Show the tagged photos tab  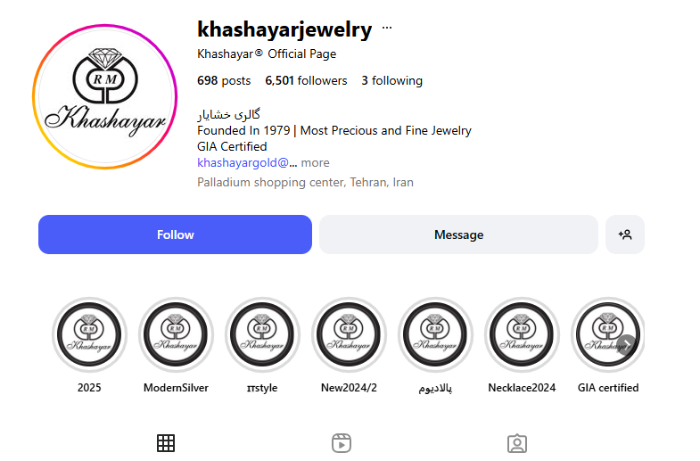517,443
